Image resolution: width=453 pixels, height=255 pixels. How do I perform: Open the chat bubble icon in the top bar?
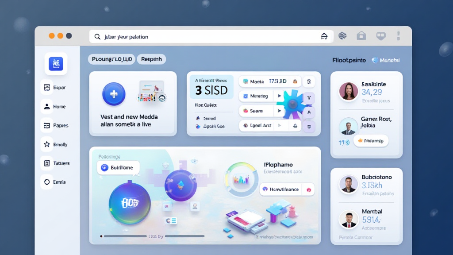[380, 36]
